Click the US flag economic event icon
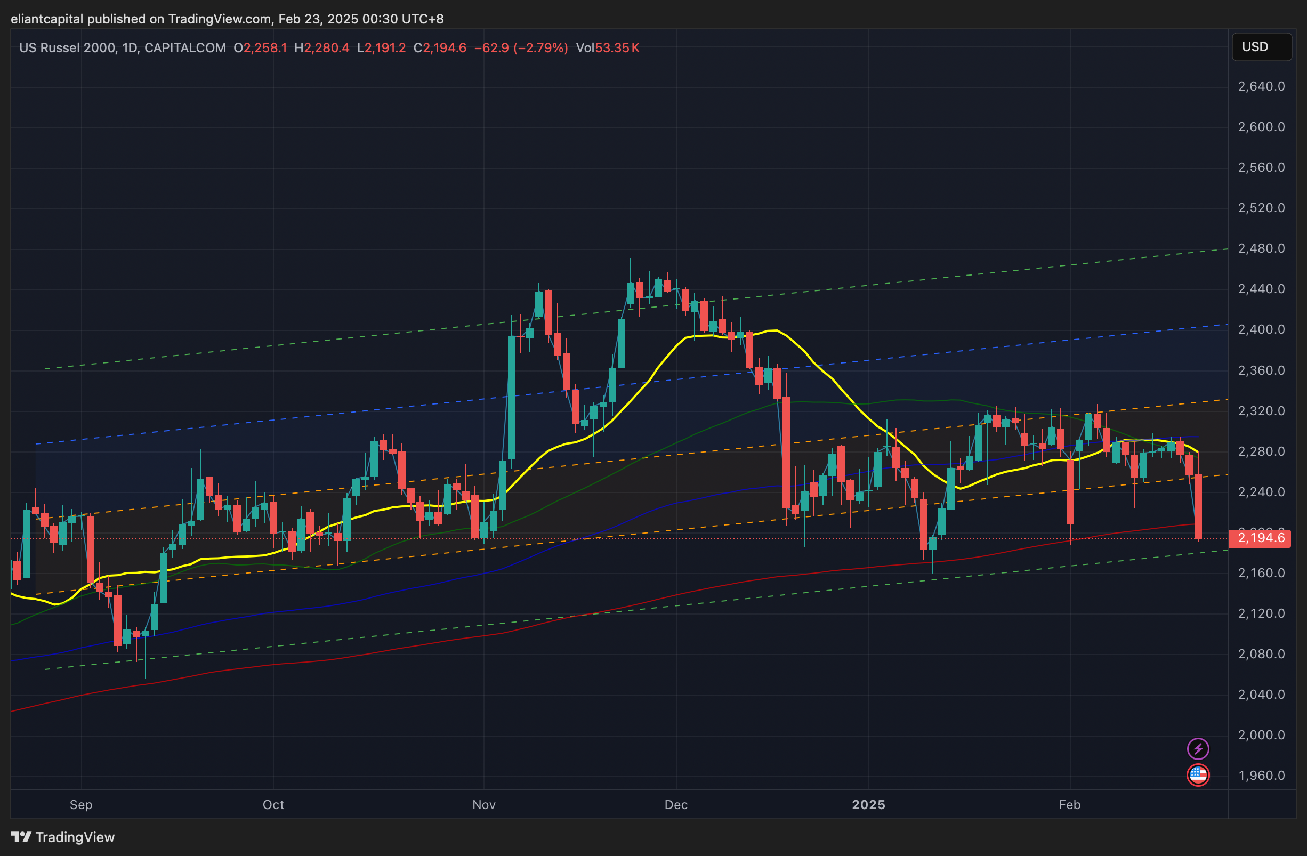Image resolution: width=1307 pixels, height=856 pixels. [x=1198, y=775]
